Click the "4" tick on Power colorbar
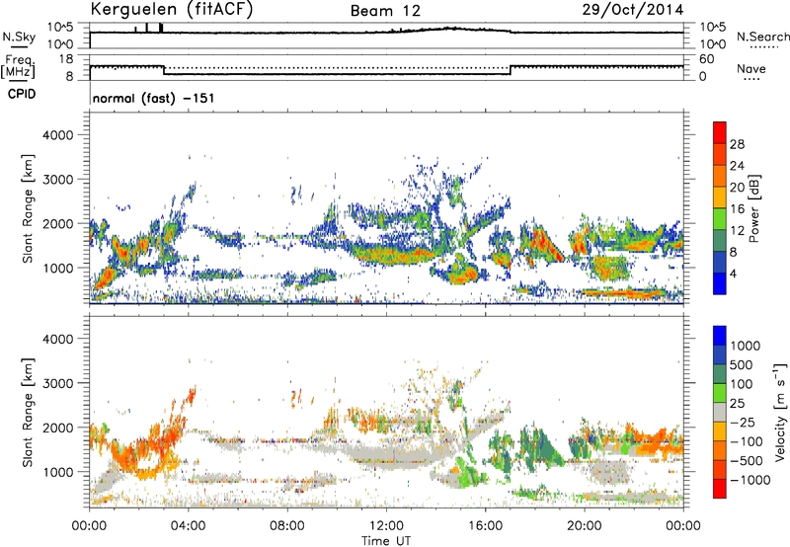This screenshot has height=547, width=790. pos(734,273)
